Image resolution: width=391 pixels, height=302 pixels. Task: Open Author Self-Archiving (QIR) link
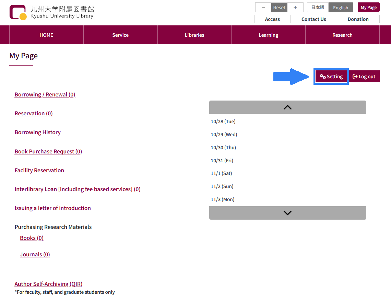[x=48, y=284]
